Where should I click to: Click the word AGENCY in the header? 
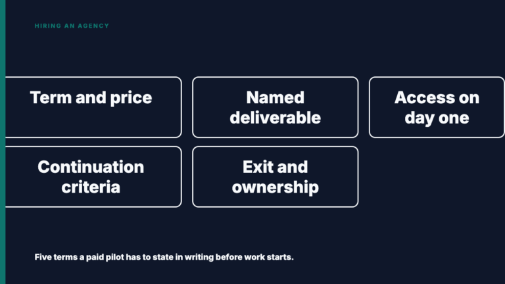(93, 26)
